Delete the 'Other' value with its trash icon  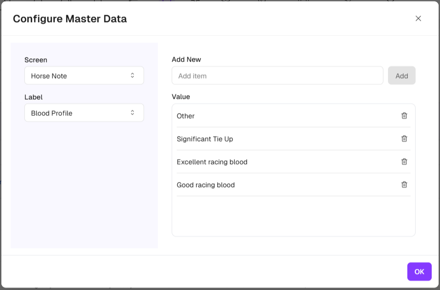click(404, 116)
